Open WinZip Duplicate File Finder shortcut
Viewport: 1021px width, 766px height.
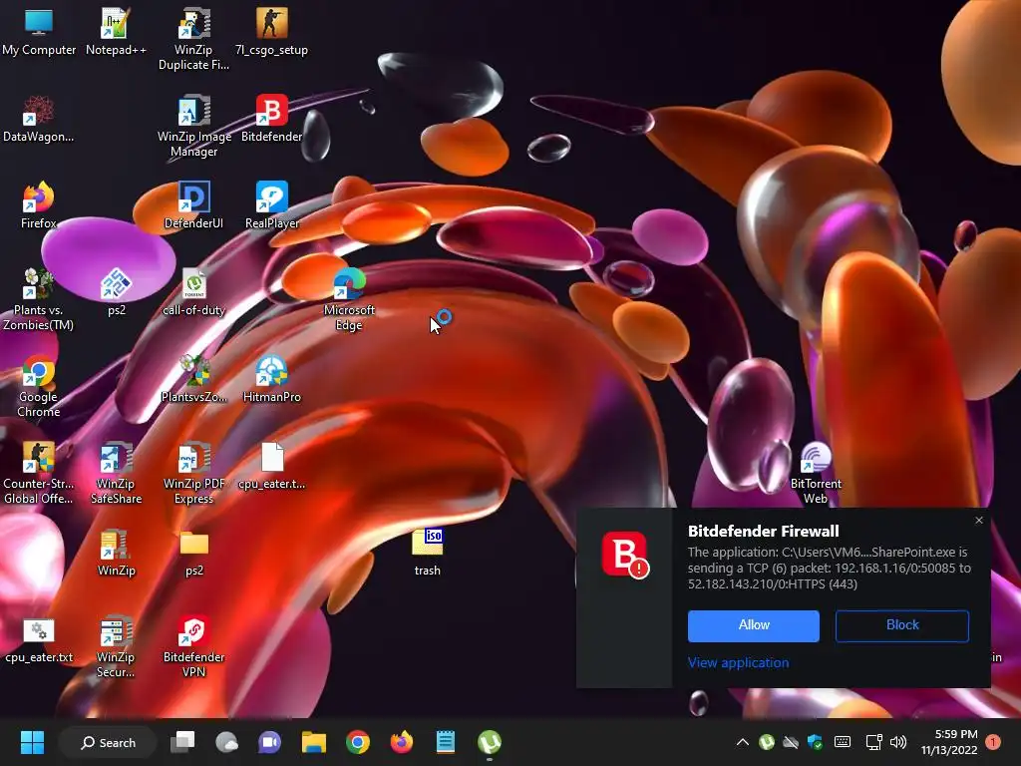click(x=193, y=39)
